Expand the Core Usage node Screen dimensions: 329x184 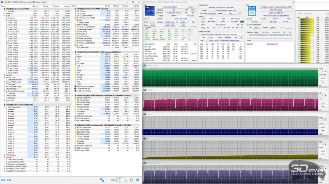point(4,84)
